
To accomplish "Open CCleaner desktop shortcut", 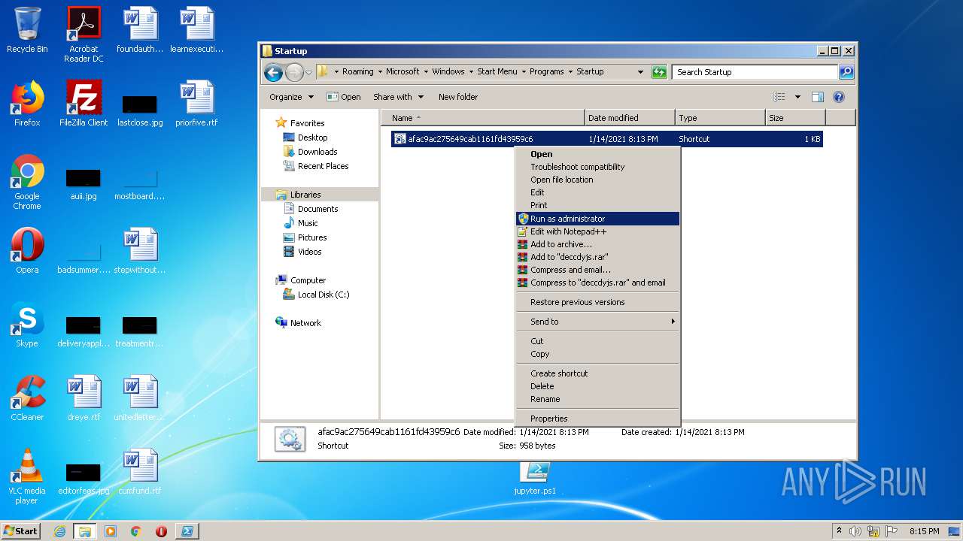I will 27,398.
